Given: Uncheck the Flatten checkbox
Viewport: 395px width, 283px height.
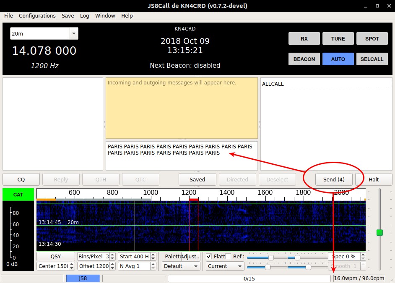Looking at the screenshot, I should tap(209, 256).
